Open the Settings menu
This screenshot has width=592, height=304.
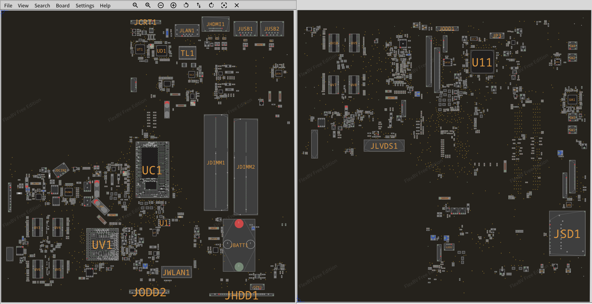85,6
